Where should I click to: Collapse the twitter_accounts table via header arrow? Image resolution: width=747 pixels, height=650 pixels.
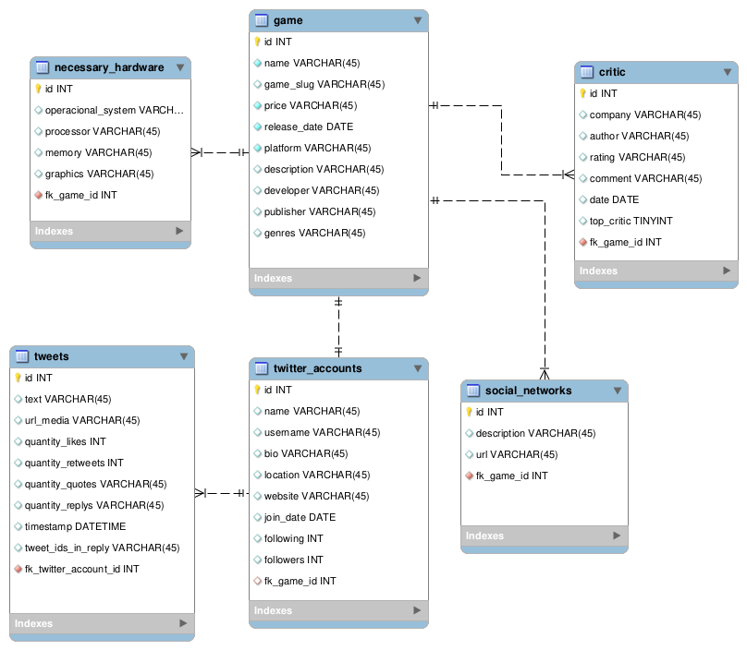coord(417,368)
